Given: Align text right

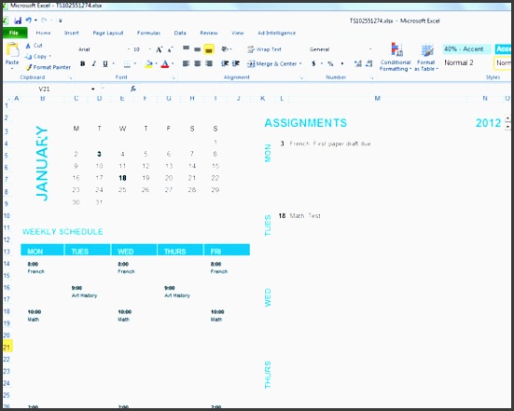Looking at the screenshot, I should (209, 63).
